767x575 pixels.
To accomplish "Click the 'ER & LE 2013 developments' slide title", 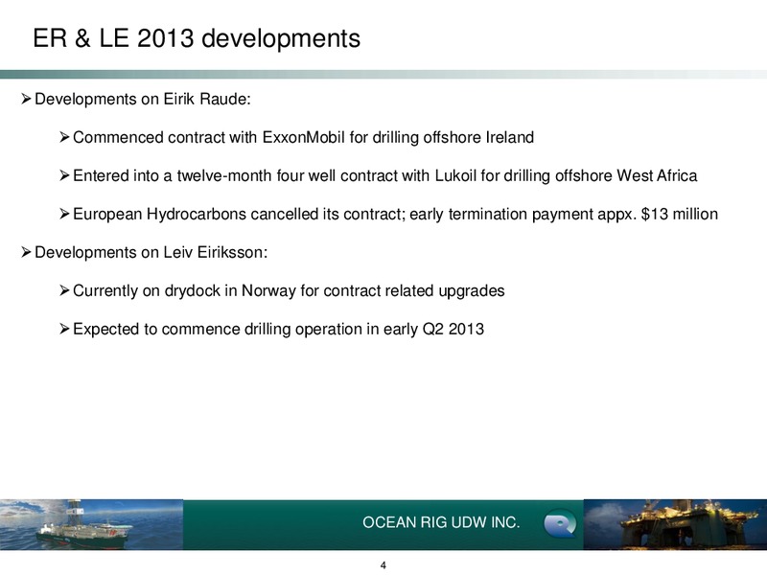I will [x=197, y=38].
